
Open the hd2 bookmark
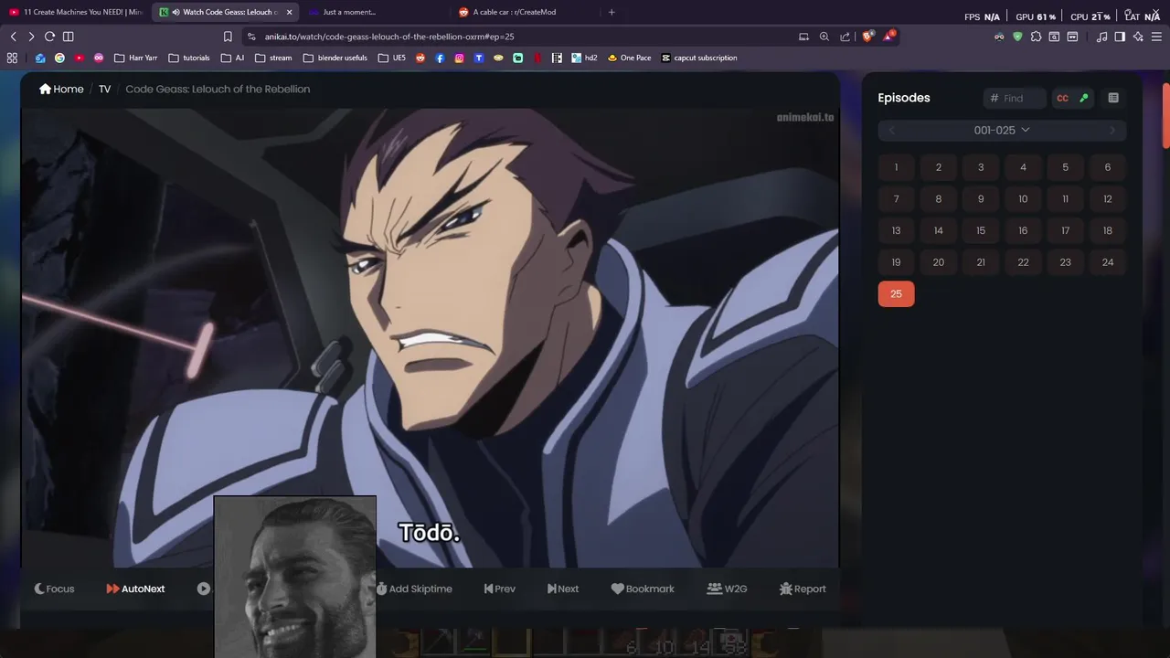584,58
